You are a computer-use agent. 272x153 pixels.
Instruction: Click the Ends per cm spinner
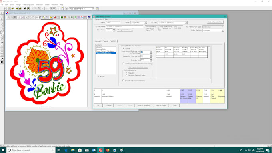(x=151, y=60)
